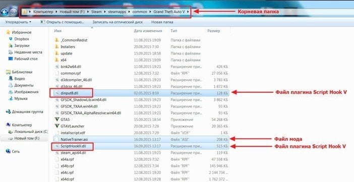Open the Упорядочить dropdown menu
Viewport: 354px width, 182px height.
pos(18,22)
